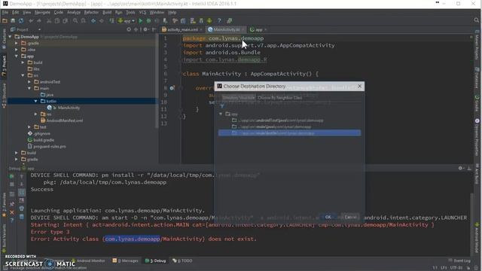
Task: Click the override gutter icon at line 8
Action: (x=172, y=88)
